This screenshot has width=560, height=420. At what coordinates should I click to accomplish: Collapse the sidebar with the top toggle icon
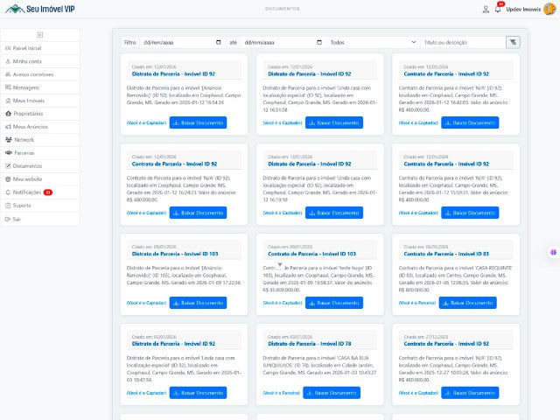(39, 34)
